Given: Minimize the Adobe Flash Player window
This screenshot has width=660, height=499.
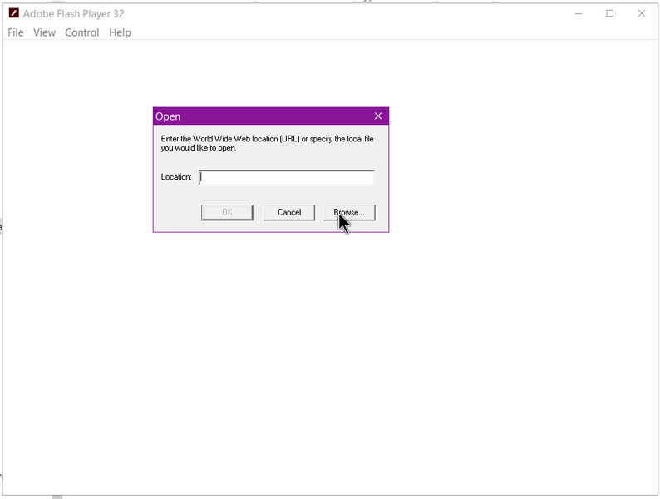Looking at the screenshot, I should [579, 13].
